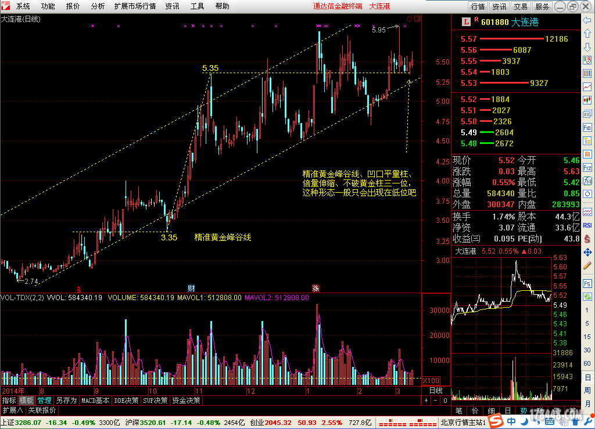The image size is (595, 429).
Task: Open the f(x) formula manager icon
Action: (587, 181)
